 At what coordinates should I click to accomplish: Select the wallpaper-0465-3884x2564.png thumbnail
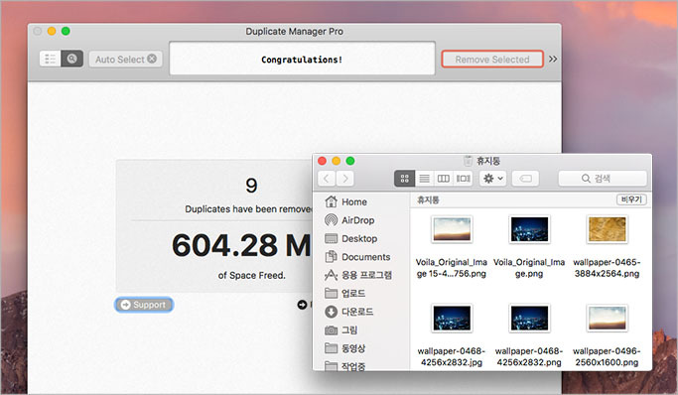pyautogui.click(x=607, y=229)
